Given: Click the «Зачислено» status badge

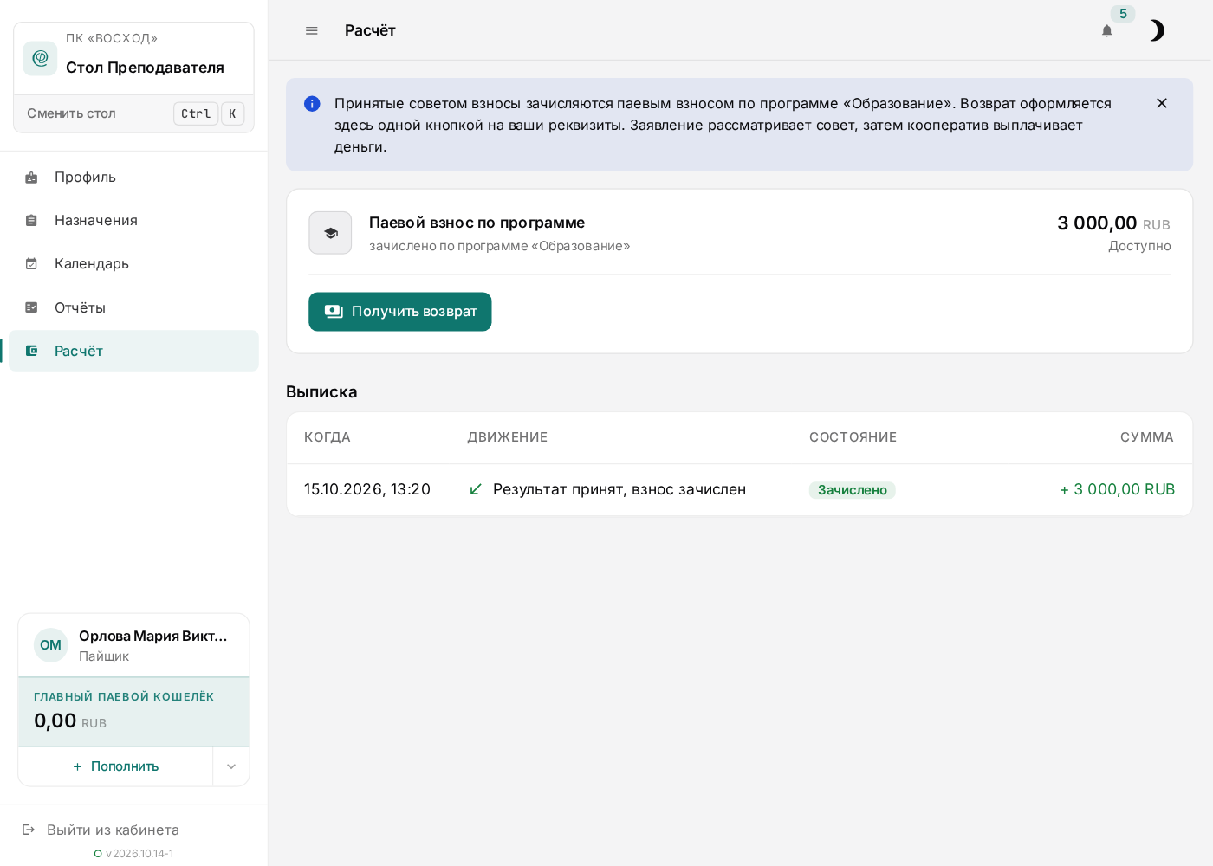Looking at the screenshot, I should pyautogui.click(x=853, y=490).
